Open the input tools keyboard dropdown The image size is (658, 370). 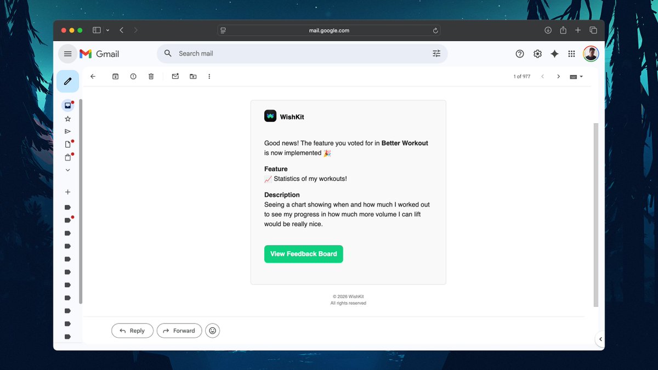(576, 77)
